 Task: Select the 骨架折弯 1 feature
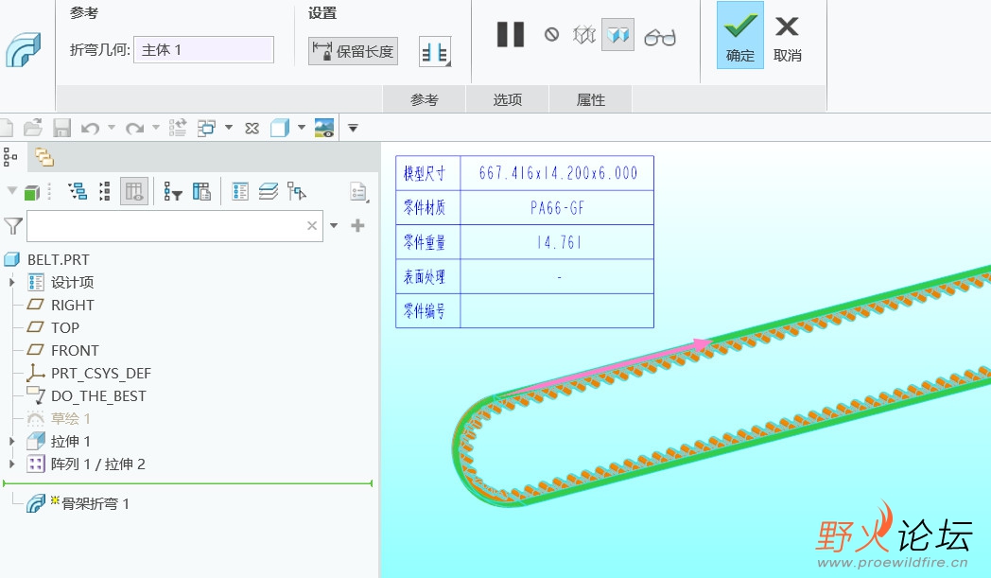tap(95, 503)
